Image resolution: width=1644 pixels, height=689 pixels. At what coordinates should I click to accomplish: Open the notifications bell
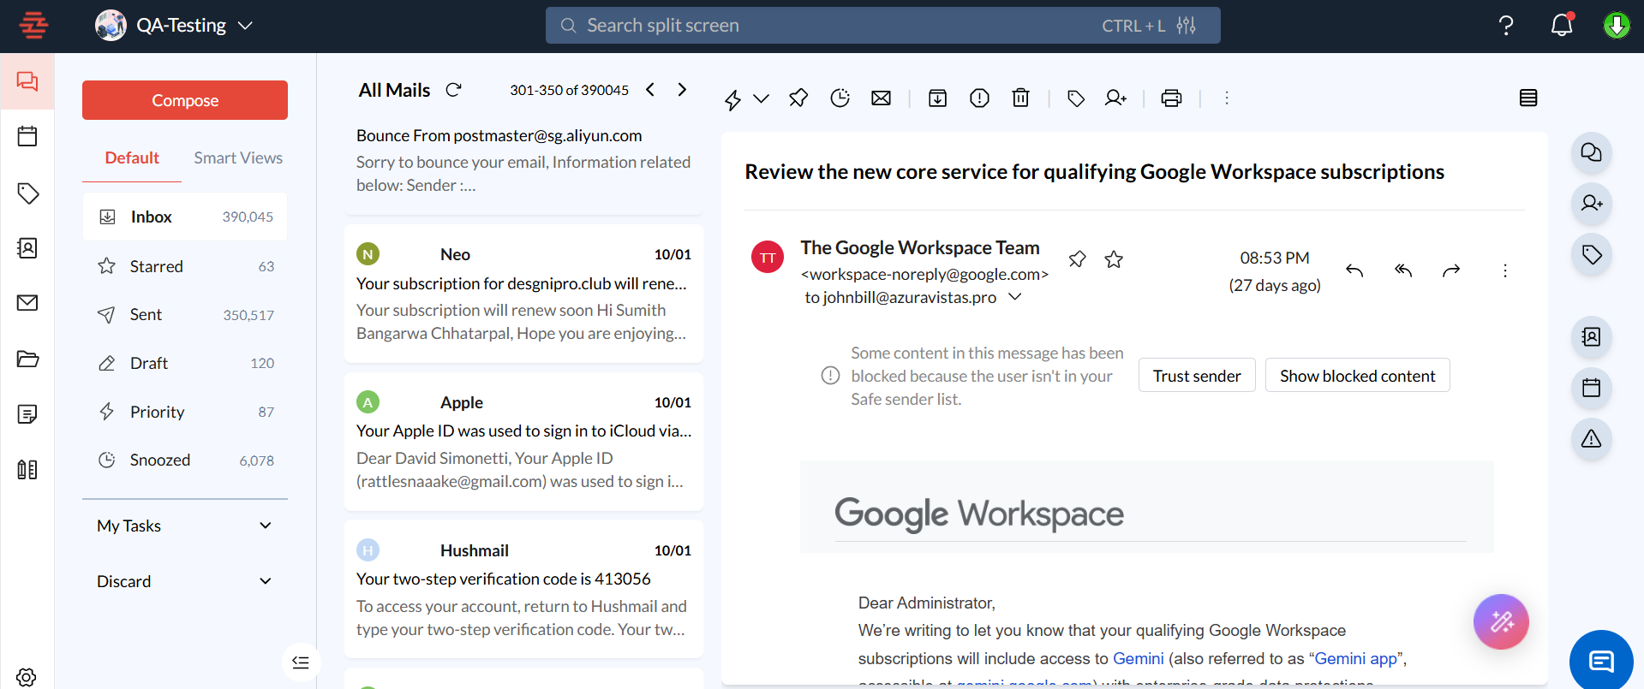pyautogui.click(x=1562, y=26)
